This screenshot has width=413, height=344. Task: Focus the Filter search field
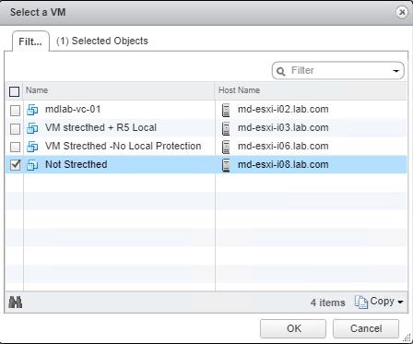coord(338,71)
